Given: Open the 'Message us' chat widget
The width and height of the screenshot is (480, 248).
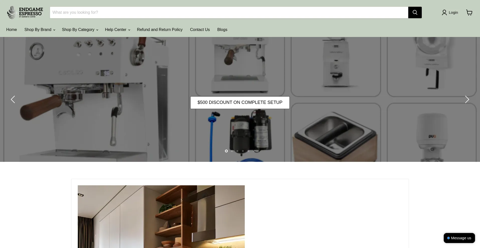Looking at the screenshot, I should click(x=459, y=238).
